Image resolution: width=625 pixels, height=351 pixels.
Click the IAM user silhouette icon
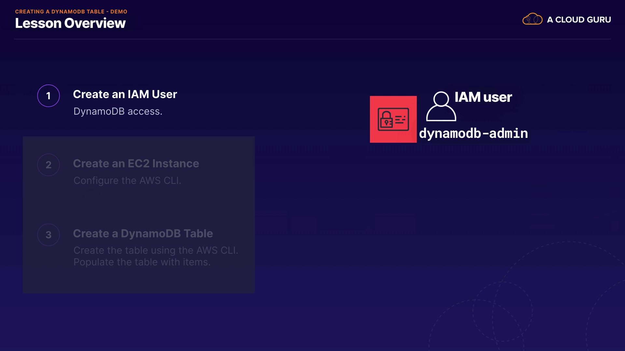[441, 107]
